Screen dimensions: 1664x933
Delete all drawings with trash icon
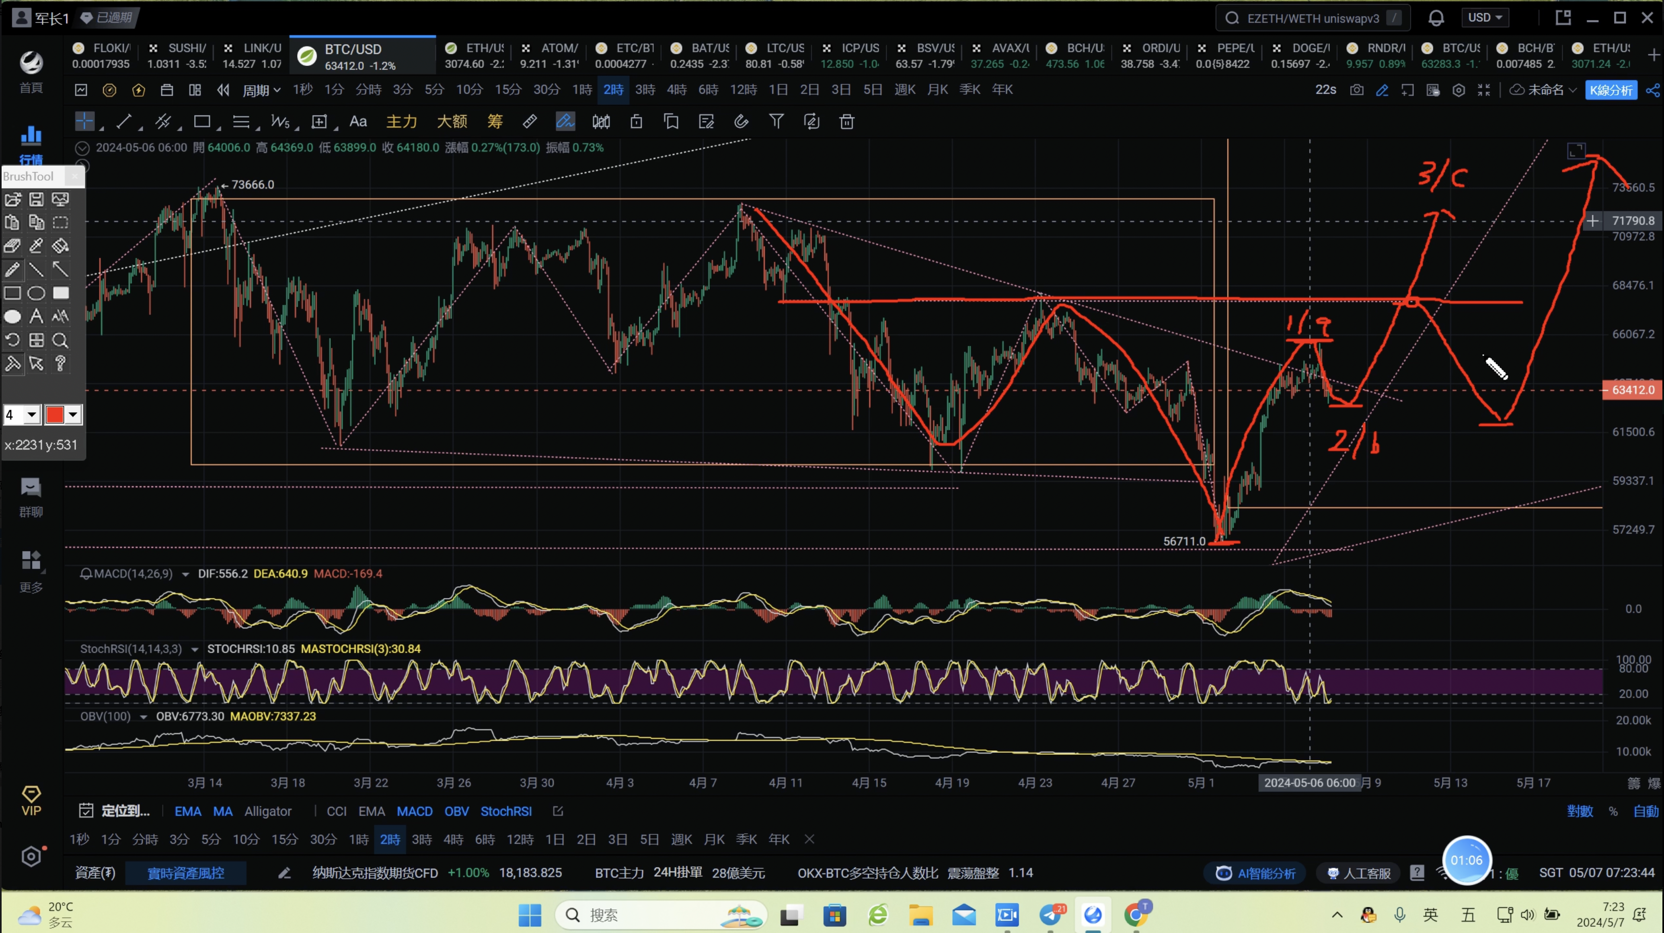point(846,121)
